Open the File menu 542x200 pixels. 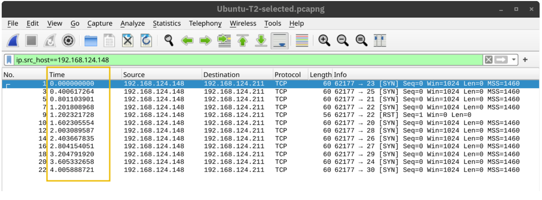[13, 23]
